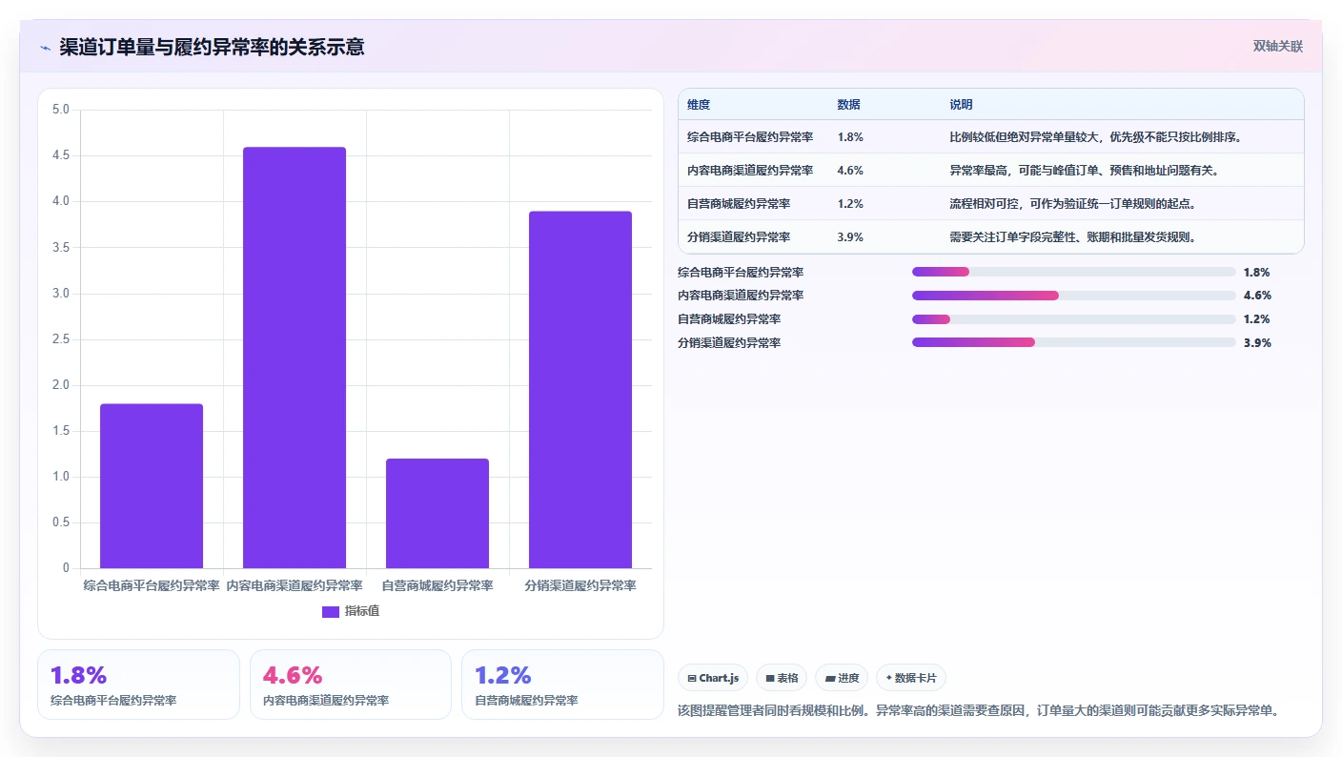Click the 1.8% value in the table
The image size is (1342, 757).
850,137
